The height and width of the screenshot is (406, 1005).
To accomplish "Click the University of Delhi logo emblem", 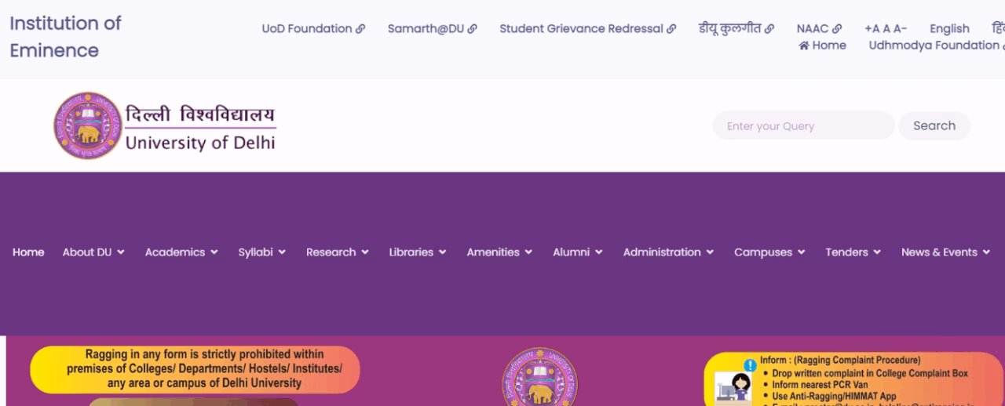I will pyautogui.click(x=87, y=125).
